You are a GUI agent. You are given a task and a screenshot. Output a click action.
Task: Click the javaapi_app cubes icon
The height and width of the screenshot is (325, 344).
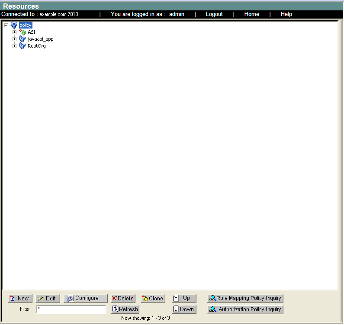22,39
